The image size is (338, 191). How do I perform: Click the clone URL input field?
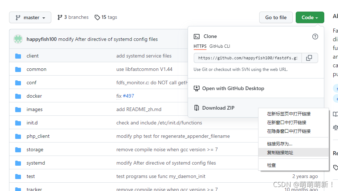[x=248, y=58]
